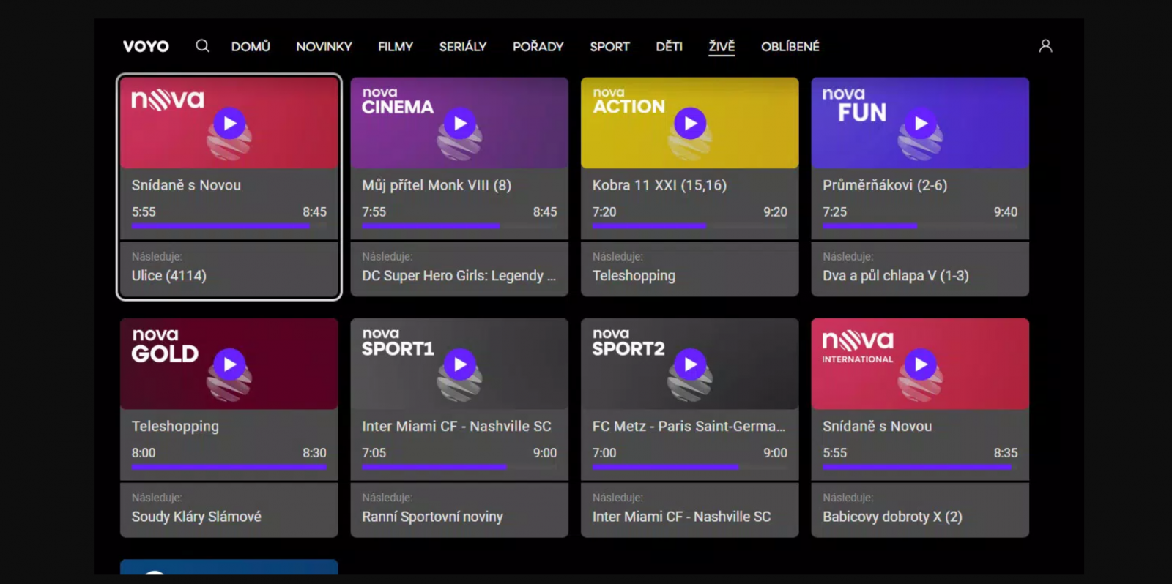
Task: Click the Nova Gold progress bar
Action: click(x=229, y=467)
